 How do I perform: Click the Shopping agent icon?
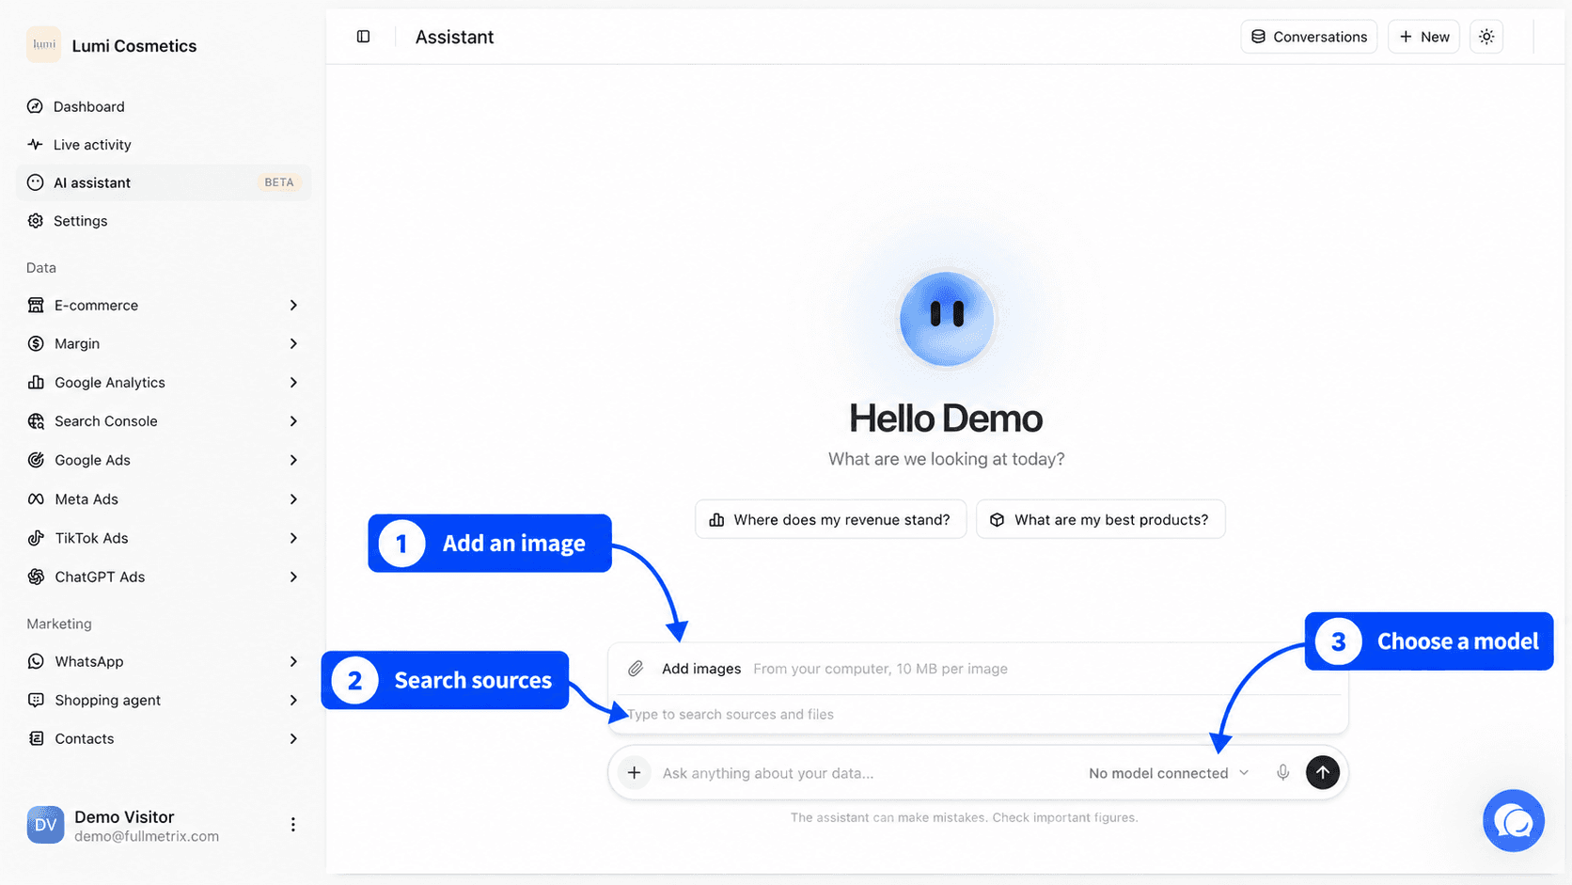[x=36, y=700]
